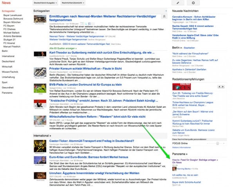233x187 pixels.
Task: Click the FOCUS Online source preference slider
Action: tap(215, 143)
